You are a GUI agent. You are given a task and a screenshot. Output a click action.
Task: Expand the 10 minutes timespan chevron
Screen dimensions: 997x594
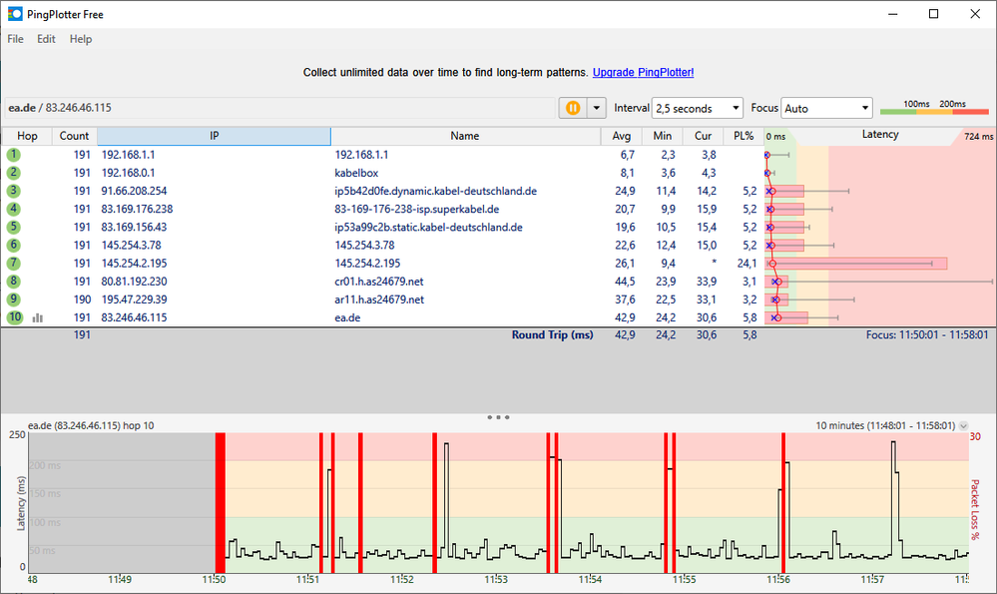click(963, 426)
